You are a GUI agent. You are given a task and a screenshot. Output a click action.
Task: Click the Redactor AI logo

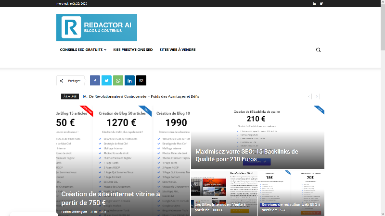tap(97, 27)
